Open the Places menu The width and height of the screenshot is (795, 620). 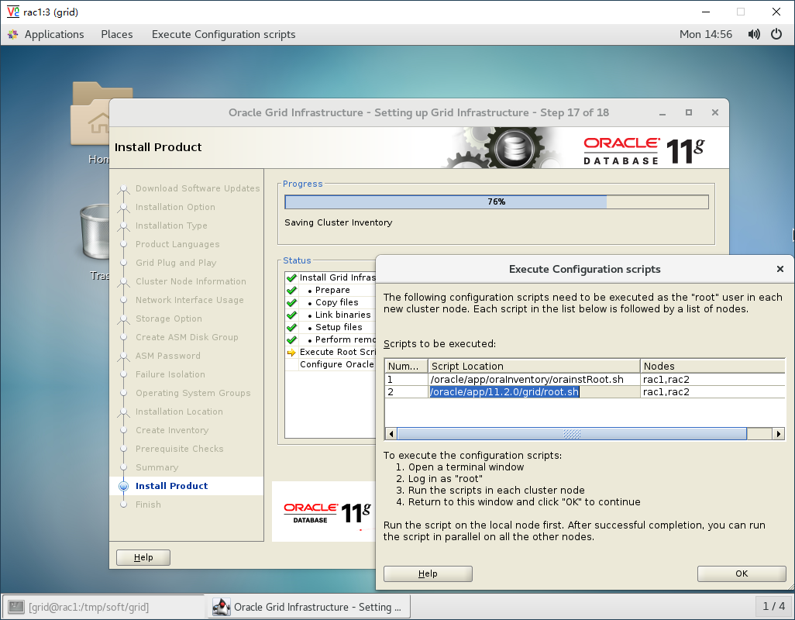[116, 34]
